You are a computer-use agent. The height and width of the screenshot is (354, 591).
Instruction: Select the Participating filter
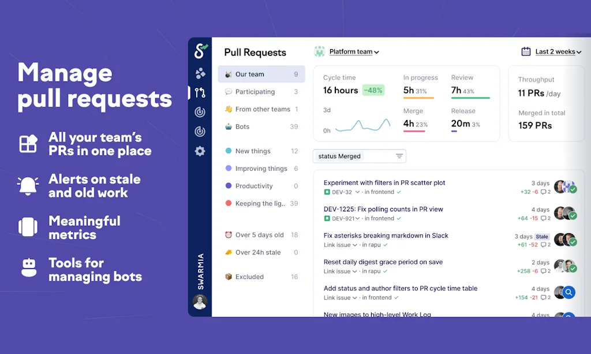261,92
